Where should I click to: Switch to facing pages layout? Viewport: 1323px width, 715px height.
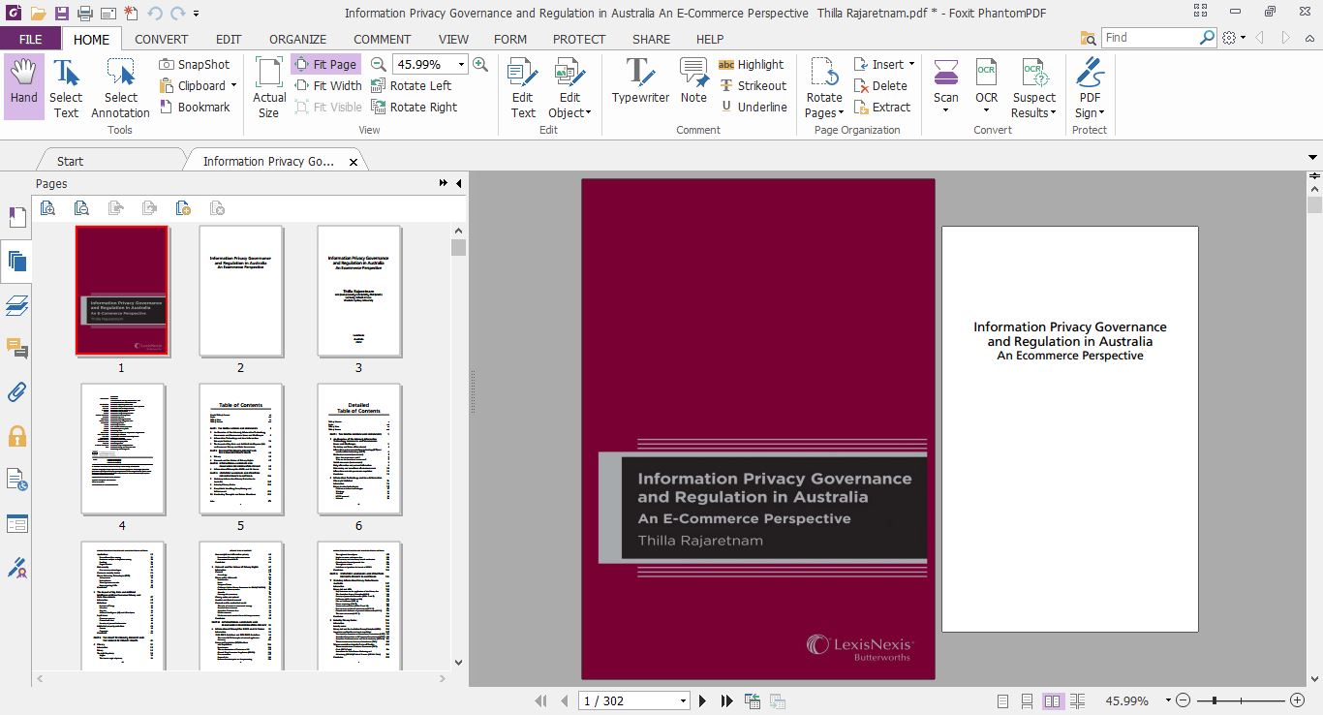[x=1053, y=700]
